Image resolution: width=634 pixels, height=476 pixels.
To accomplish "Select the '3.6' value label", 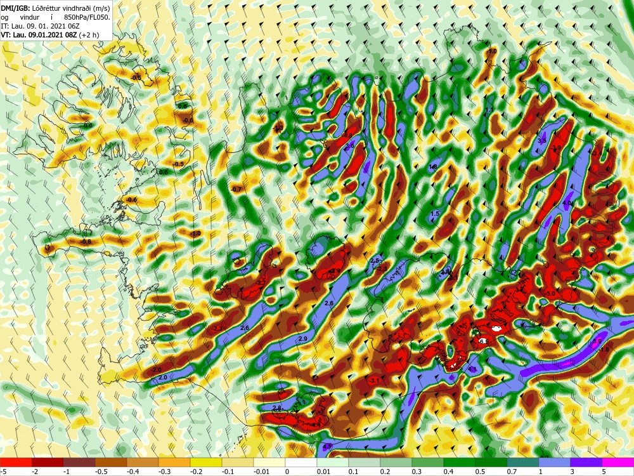I will [x=350, y=146].
